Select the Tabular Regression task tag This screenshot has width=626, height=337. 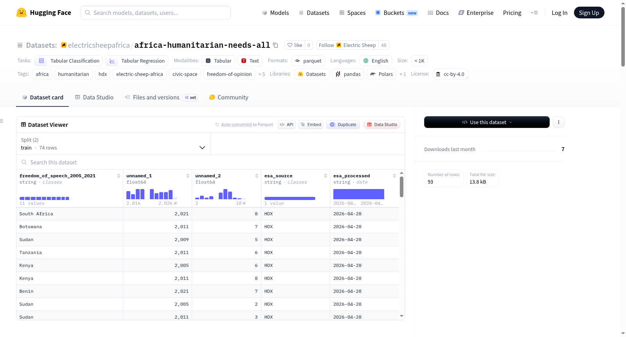(x=137, y=61)
